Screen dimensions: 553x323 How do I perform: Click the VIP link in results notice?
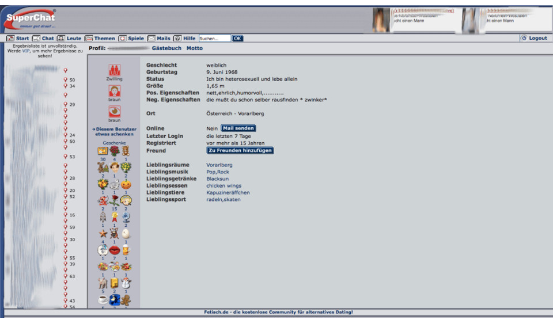coord(26,51)
